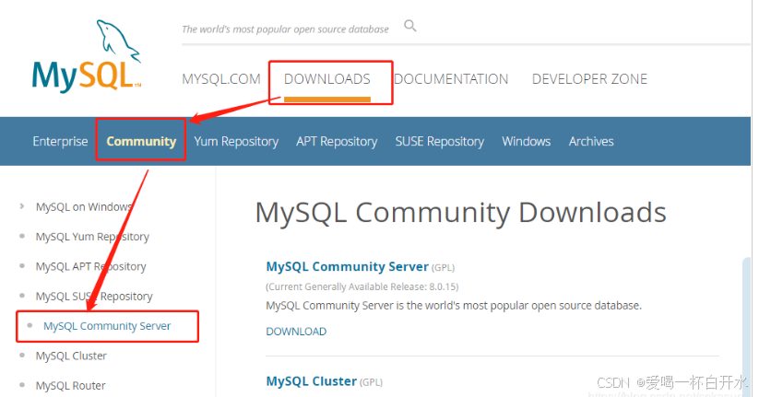759x397 pixels.
Task: Select SUSE Repository in the blue bar
Action: [x=440, y=141]
